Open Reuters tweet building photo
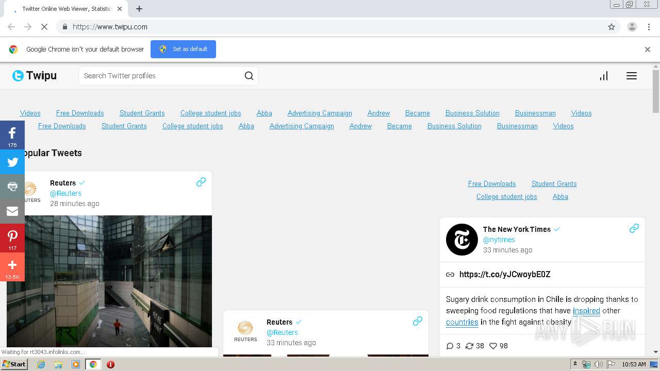The height and width of the screenshot is (371, 660). tap(109, 281)
